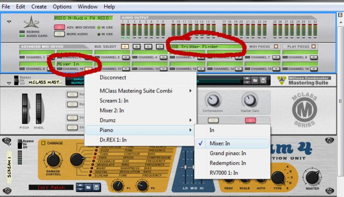
Task: Toggle red button under Master Gain
Action: point(250,120)
